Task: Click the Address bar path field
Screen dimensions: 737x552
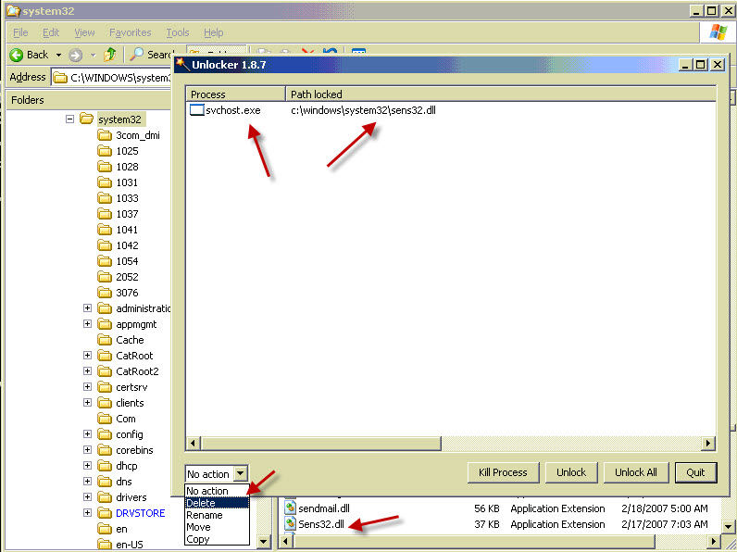Action: (112, 78)
